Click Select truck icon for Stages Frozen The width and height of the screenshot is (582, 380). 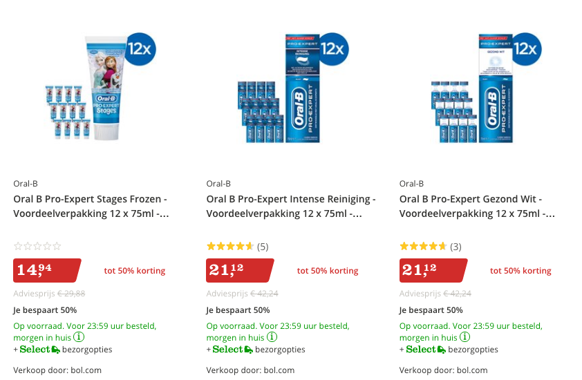tap(56, 350)
